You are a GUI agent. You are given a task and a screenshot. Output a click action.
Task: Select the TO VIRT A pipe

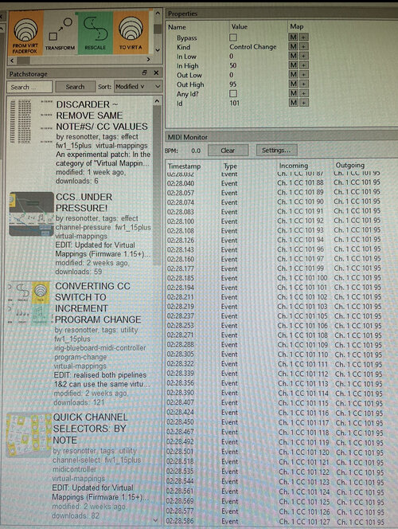pyautogui.click(x=131, y=33)
